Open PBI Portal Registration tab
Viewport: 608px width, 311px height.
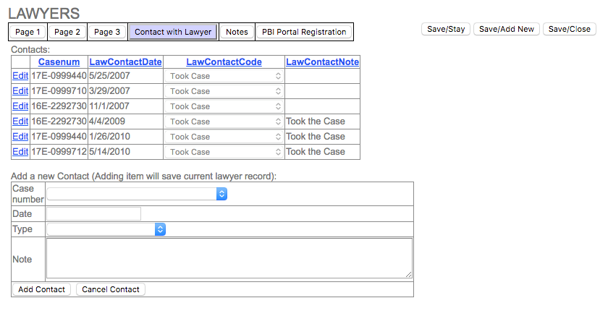tap(304, 32)
